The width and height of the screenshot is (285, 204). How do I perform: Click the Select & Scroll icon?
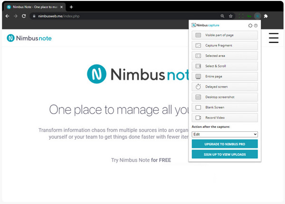[x=198, y=66]
